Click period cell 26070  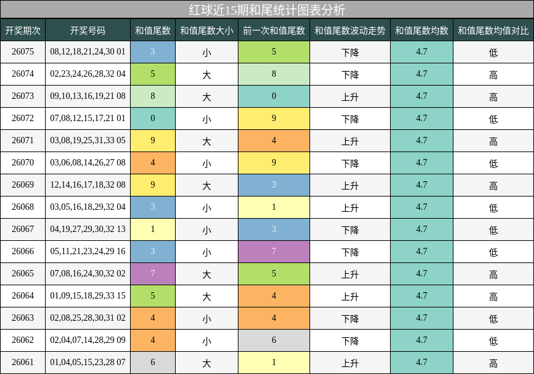23,163
